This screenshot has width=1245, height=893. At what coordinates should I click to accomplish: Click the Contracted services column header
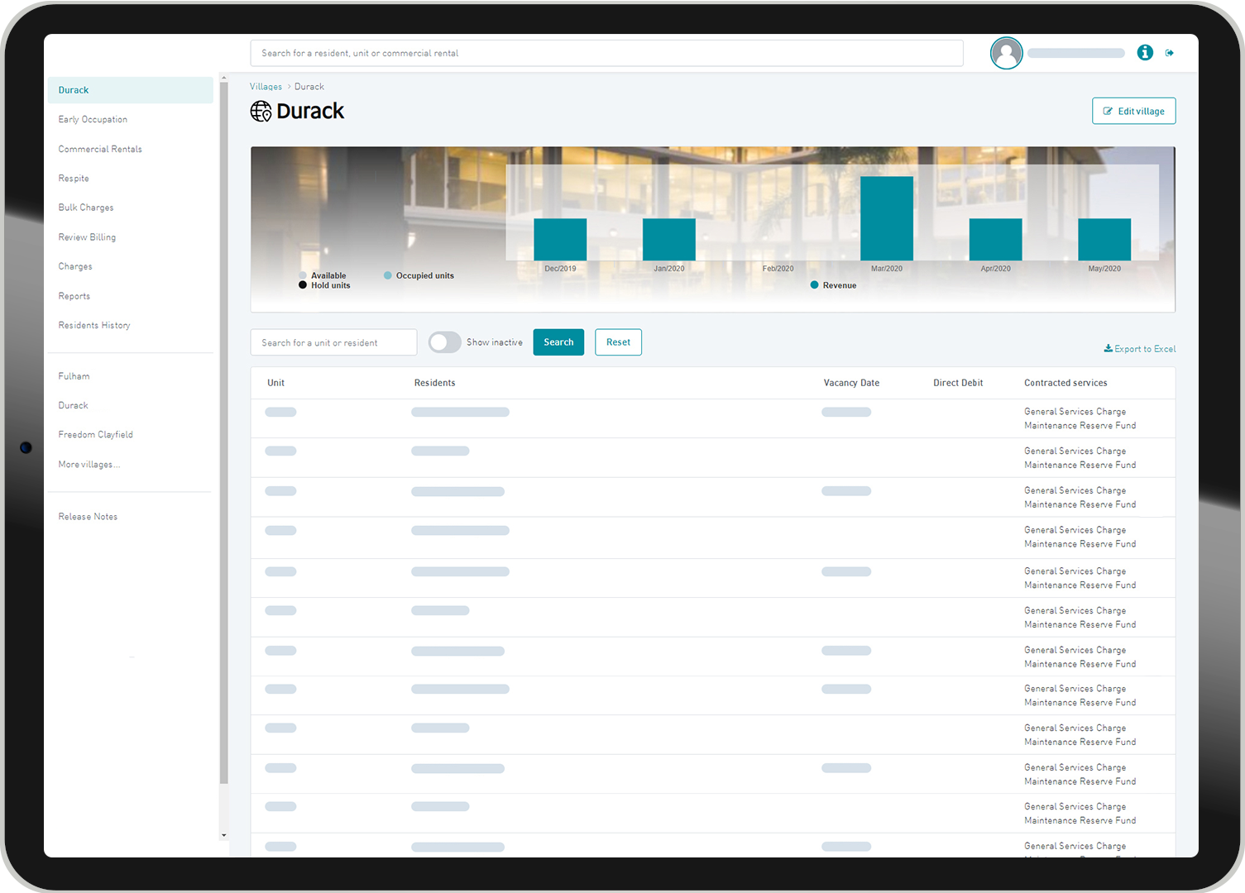pos(1065,383)
